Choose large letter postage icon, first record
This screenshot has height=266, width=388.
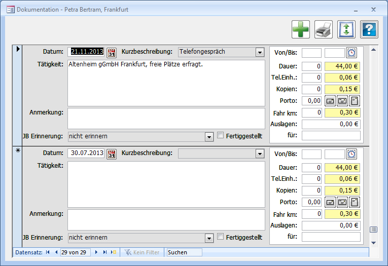pyautogui.click(x=342, y=101)
